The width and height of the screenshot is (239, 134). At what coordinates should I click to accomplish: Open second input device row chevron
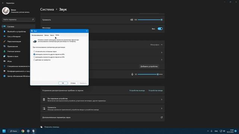(162, 60)
